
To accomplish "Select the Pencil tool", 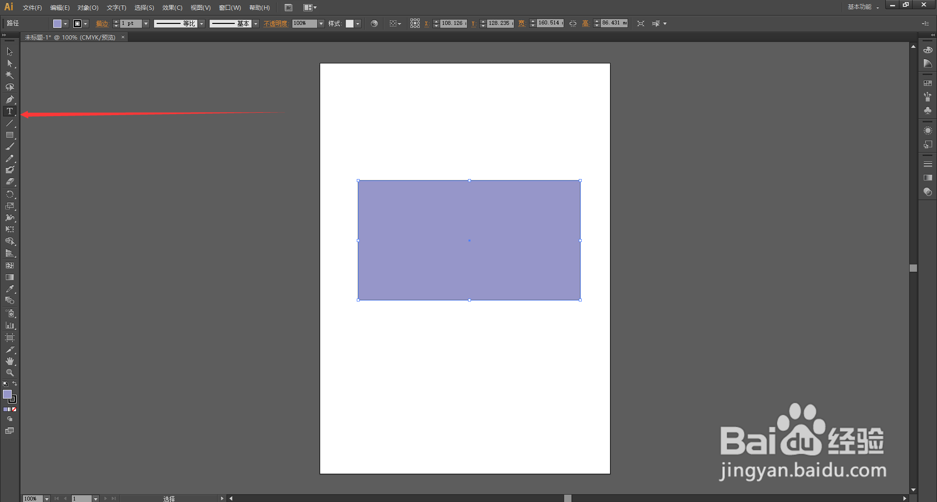I will (10, 159).
